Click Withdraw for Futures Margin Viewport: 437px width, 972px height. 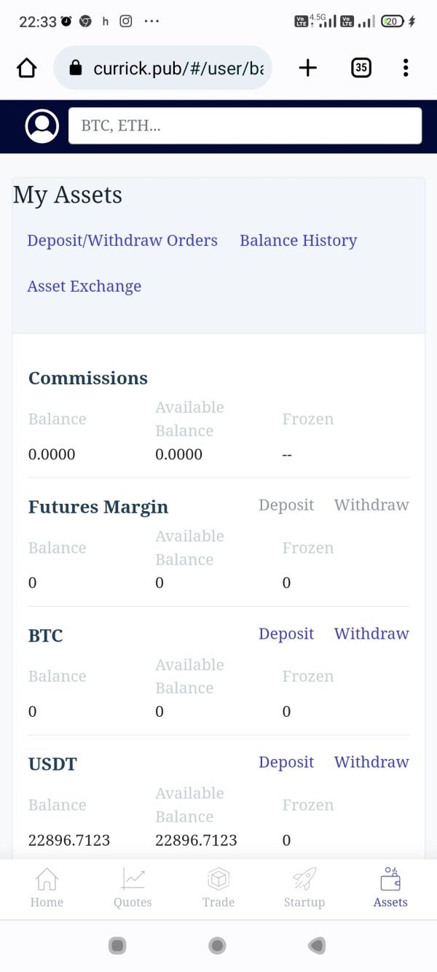(371, 505)
